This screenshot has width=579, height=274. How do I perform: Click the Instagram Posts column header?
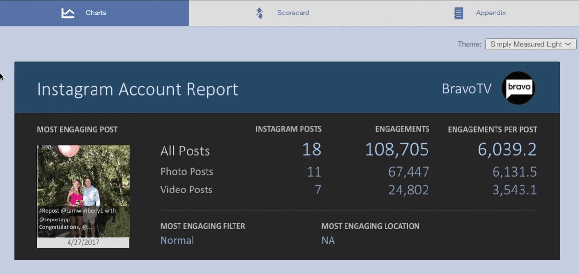point(289,129)
